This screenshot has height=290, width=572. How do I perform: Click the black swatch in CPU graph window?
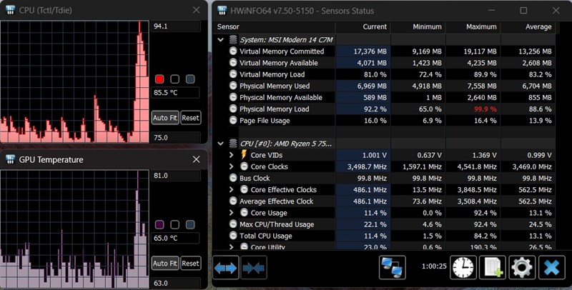[174, 79]
